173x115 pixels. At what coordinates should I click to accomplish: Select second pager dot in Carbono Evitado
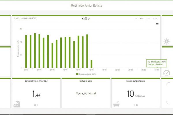37,105
